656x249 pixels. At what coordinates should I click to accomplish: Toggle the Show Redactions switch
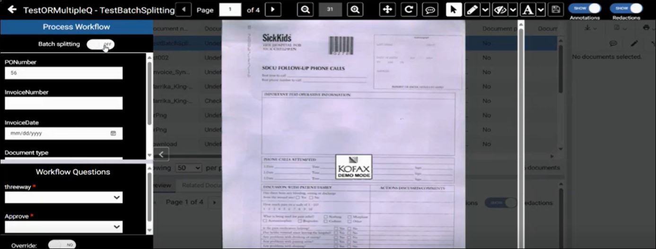coord(626,8)
